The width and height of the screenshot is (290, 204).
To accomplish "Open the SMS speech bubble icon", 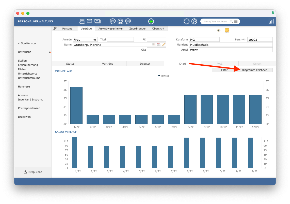I will (113, 21).
